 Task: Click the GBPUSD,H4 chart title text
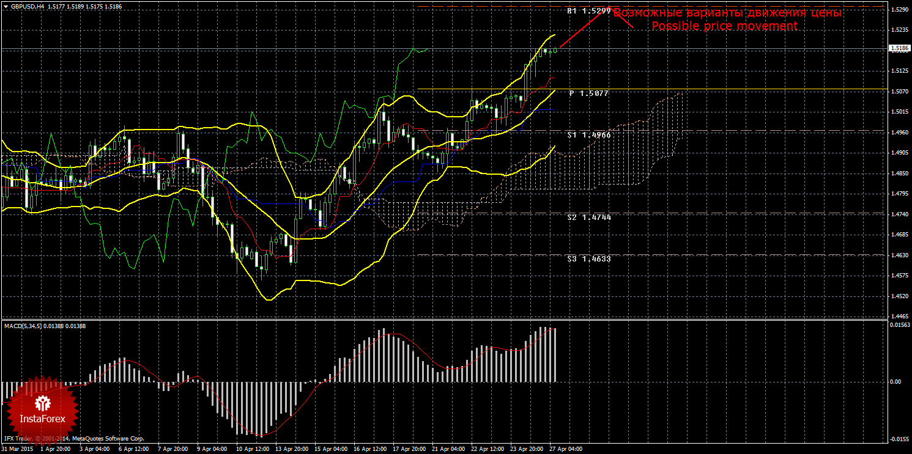pyautogui.click(x=28, y=7)
